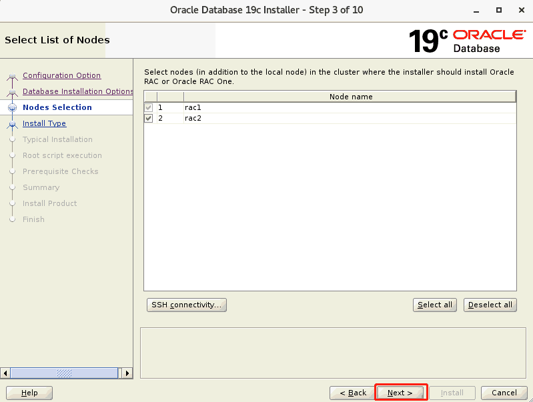Click the sidebar horizontal scrollbar thumb
The width and height of the screenshot is (533, 402).
(x=64, y=373)
